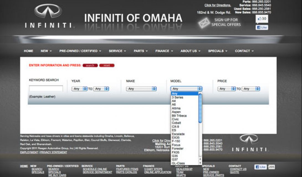Screen dimensions: 302x177
Task: Open the ABOUT US navigation menu
Action: (x=190, y=51)
